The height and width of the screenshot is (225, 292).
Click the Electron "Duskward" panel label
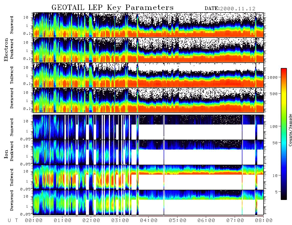12,49
